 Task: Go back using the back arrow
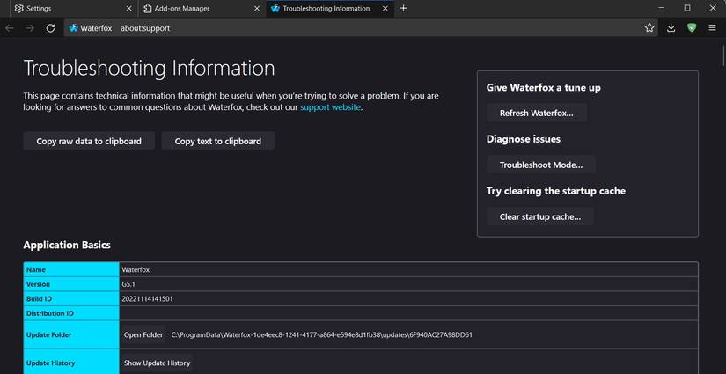[10, 28]
